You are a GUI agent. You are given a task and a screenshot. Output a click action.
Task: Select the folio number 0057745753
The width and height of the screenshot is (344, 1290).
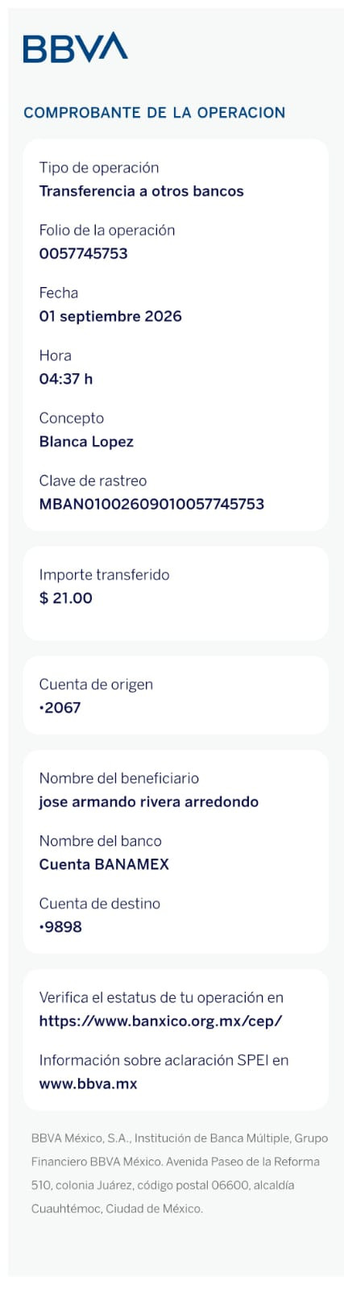click(83, 253)
